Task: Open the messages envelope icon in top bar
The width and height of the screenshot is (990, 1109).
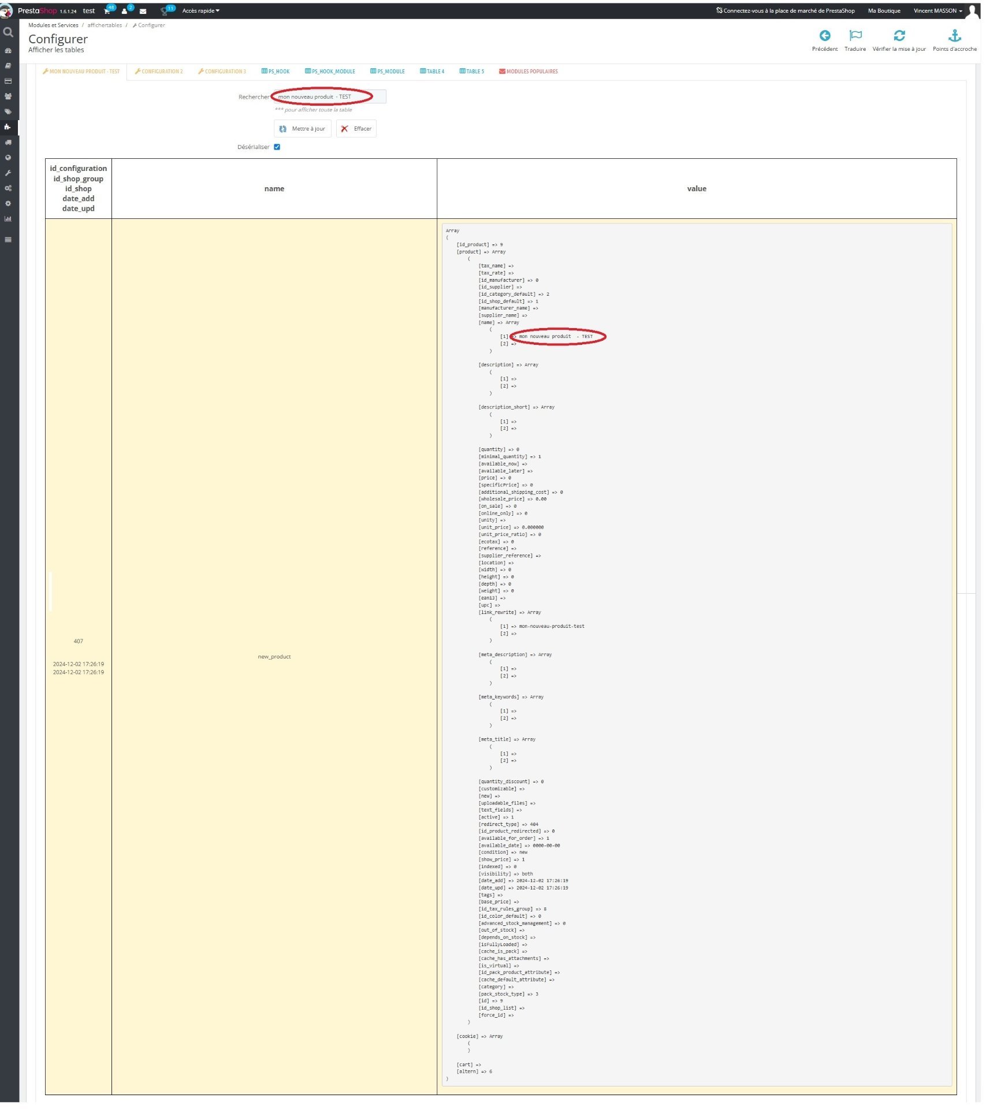Action: [143, 11]
